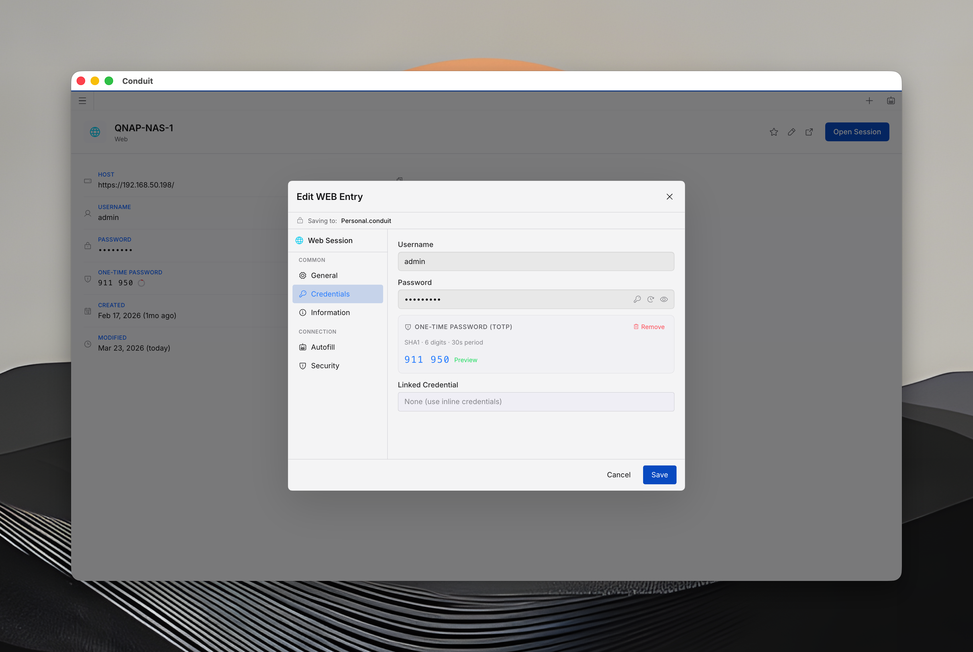Click the calendar icon beside Created
Screen dimensions: 973x652
88,311
